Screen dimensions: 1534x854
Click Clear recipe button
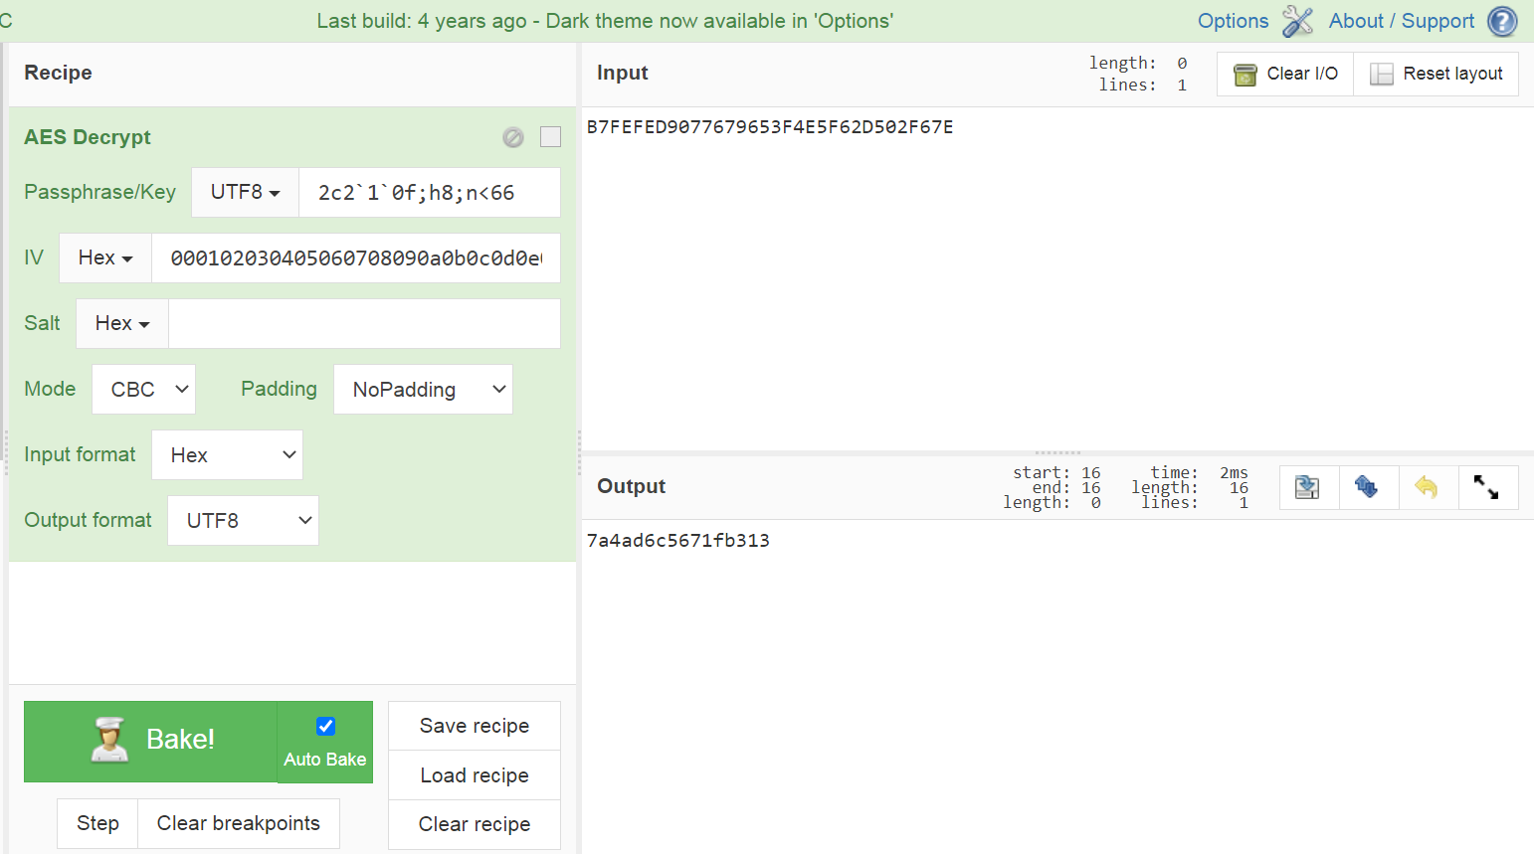point(475,824)
